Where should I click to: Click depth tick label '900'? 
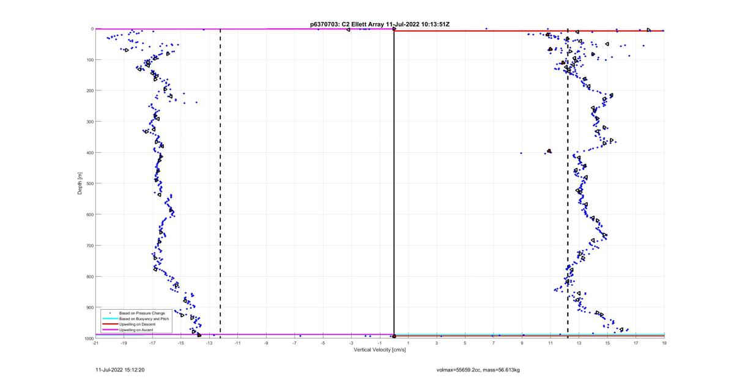pyautogui.click(x=89, y=307)
